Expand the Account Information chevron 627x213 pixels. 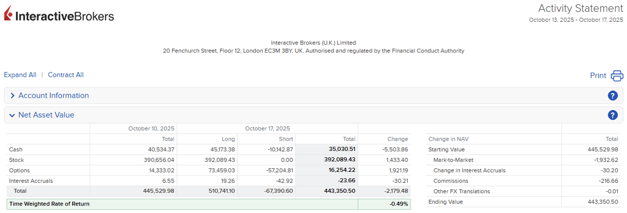(x=13, y=96)
